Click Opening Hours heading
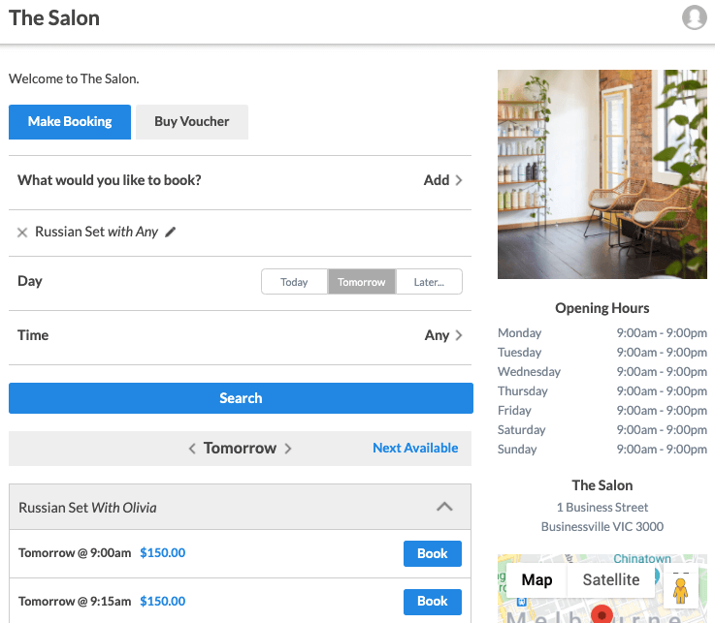The image size is (715, 623). click(x=601, y=308)
